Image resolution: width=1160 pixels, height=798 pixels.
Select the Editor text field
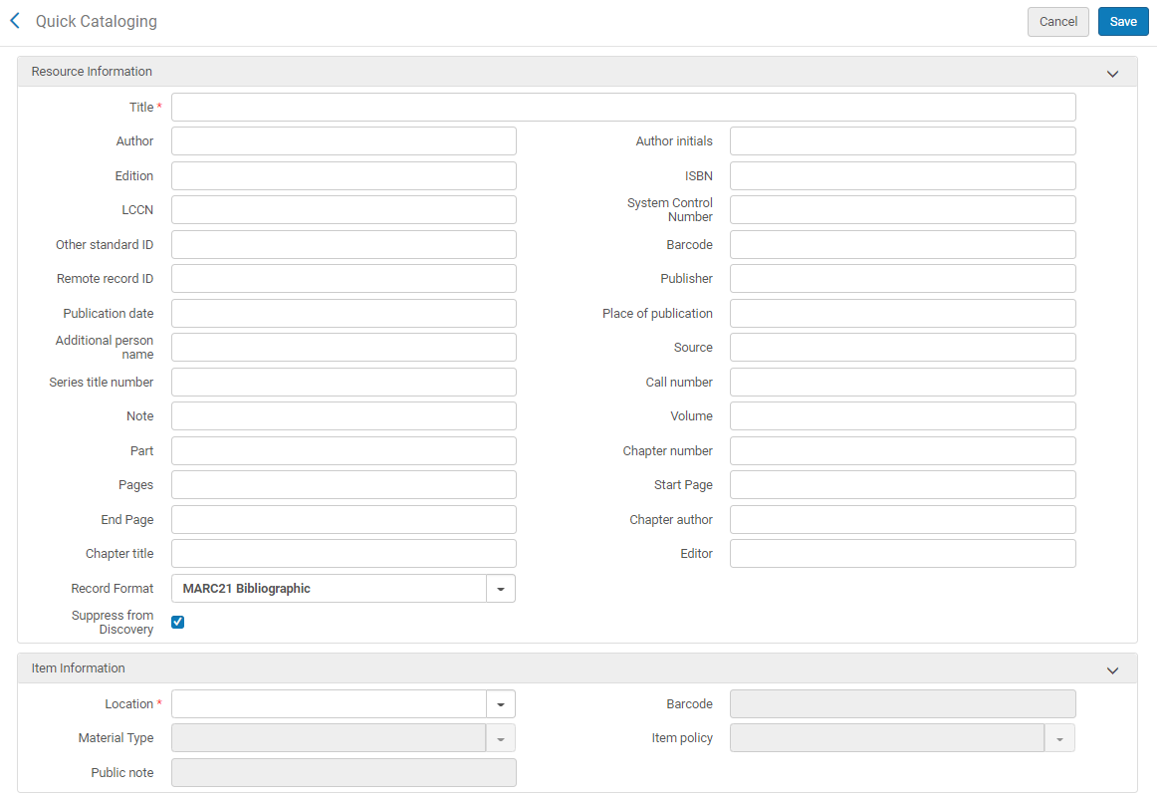pos(902,554)
